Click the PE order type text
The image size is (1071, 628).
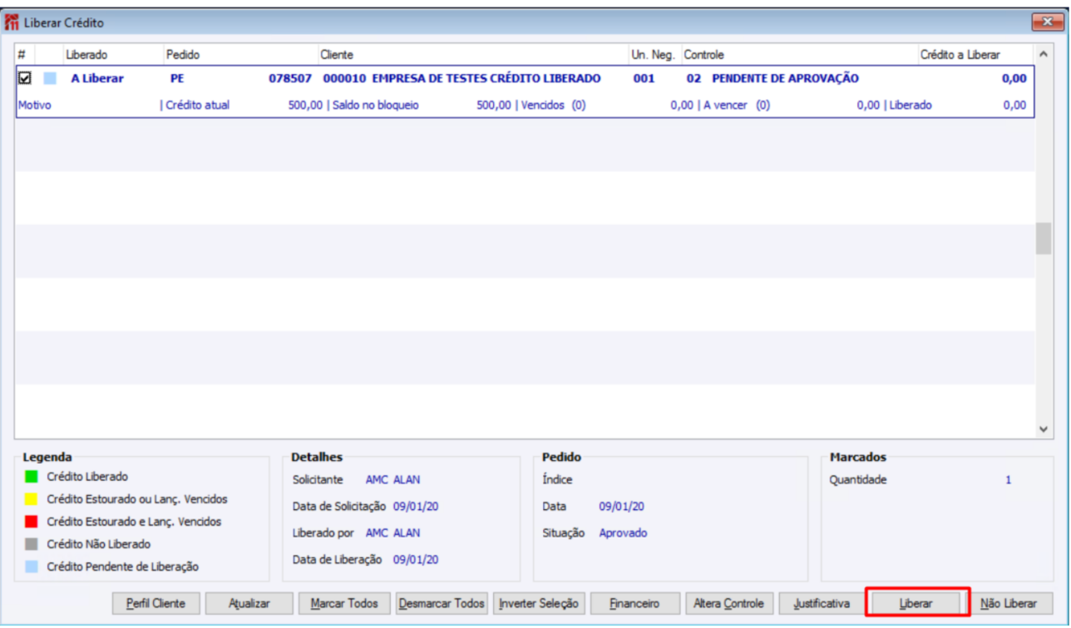pos(177,79)
